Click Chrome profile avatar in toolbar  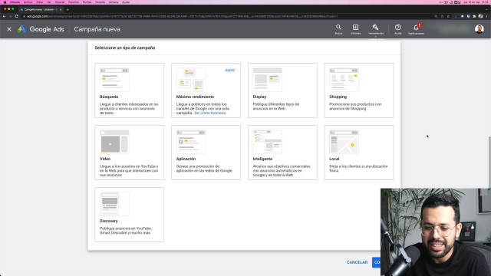click(480, 16)
